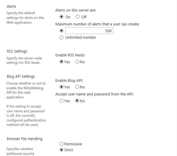Select No for Enable Blog API

(77, 87)
